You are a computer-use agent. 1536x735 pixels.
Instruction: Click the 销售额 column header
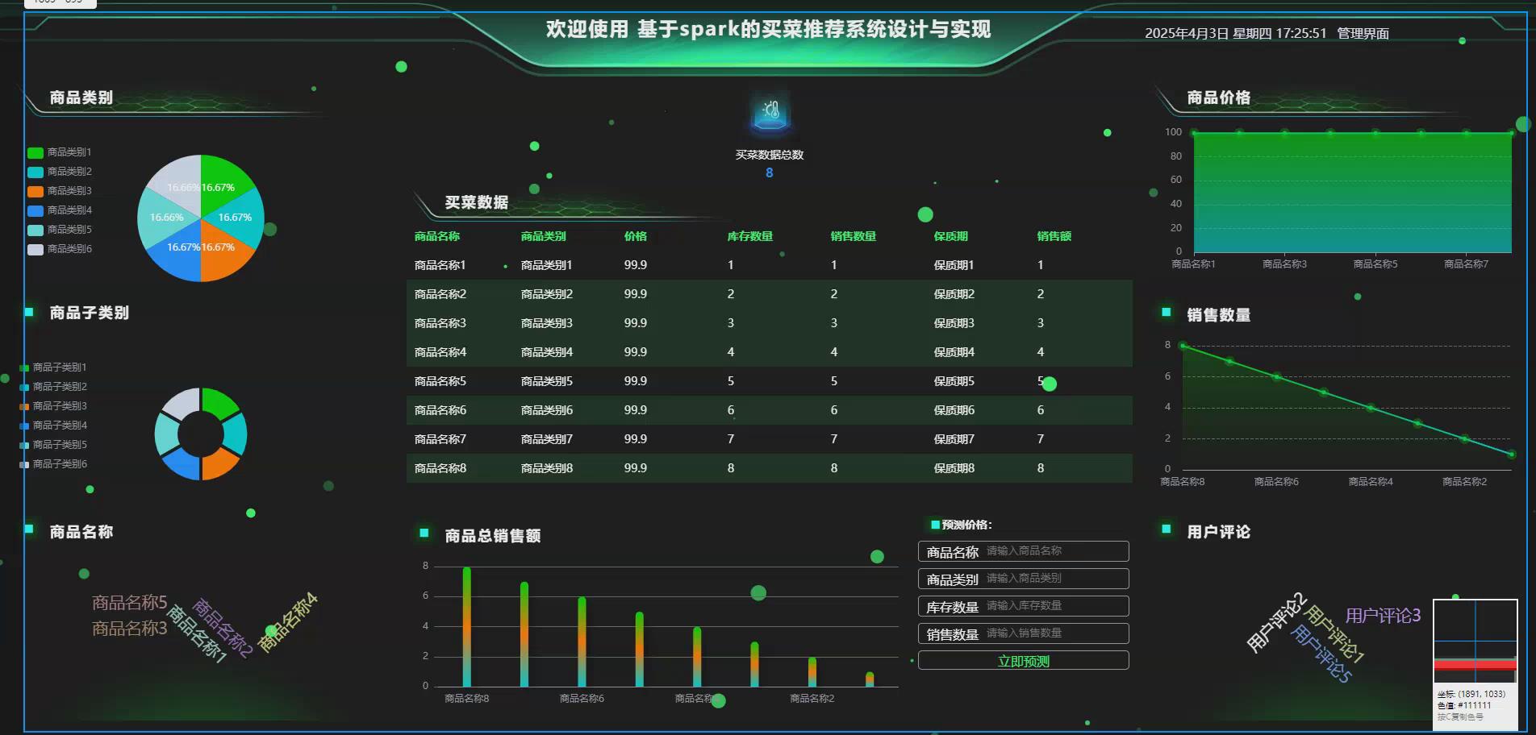pos(1054,236)
